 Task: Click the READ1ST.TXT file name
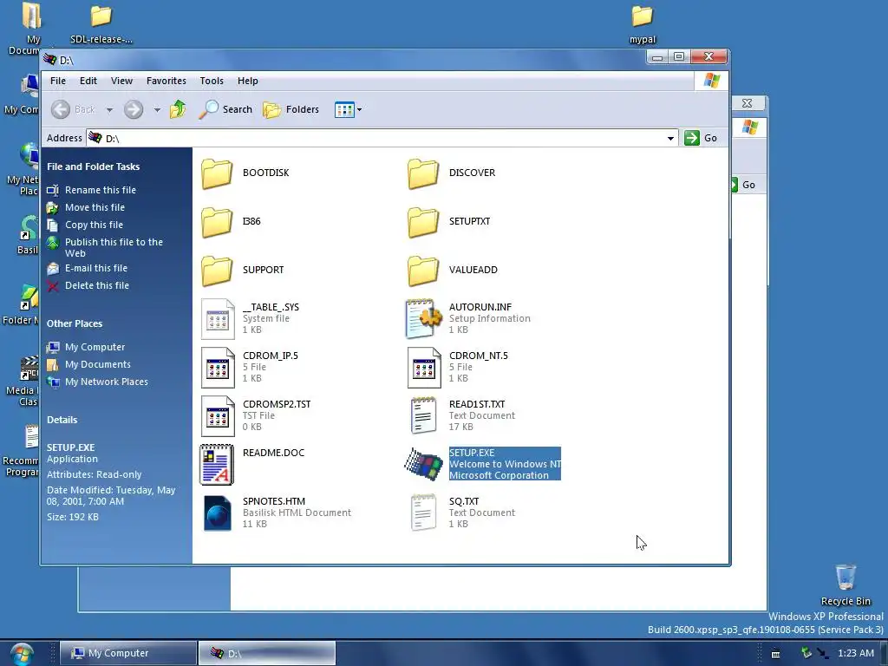477,404
